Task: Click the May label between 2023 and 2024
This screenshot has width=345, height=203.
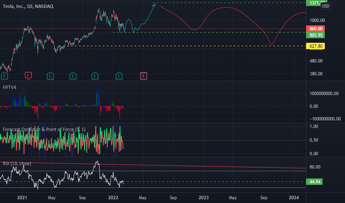Action: tap(232, 198)
